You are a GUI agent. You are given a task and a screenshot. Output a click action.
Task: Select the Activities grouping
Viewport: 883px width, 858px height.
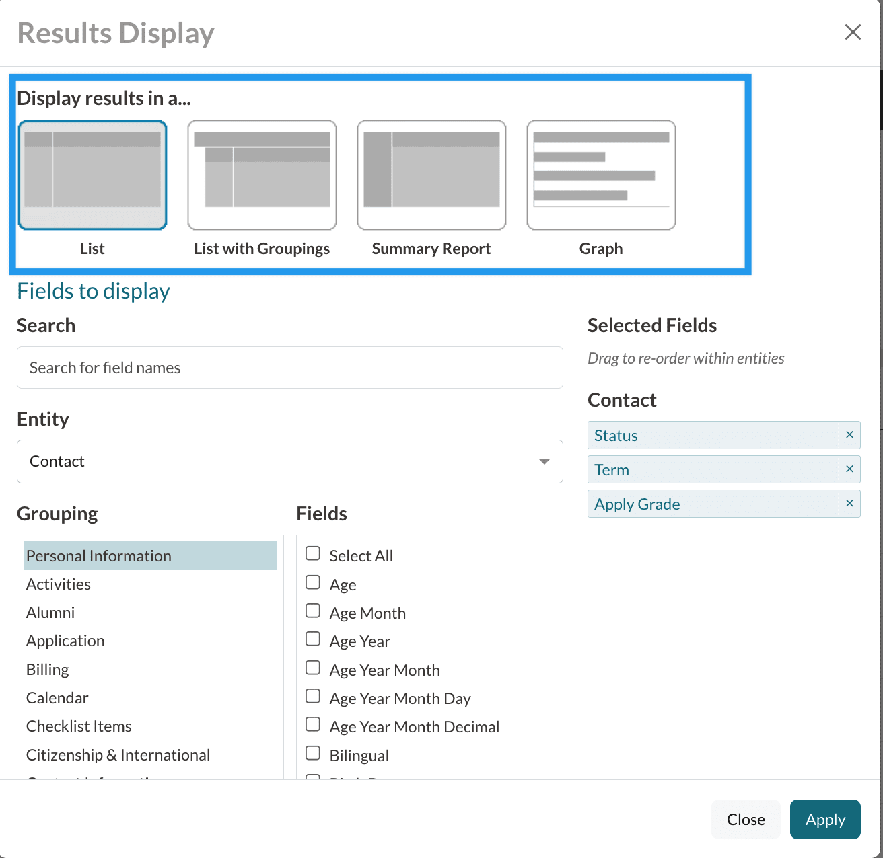pyautogui.click(x=59, y=584)
